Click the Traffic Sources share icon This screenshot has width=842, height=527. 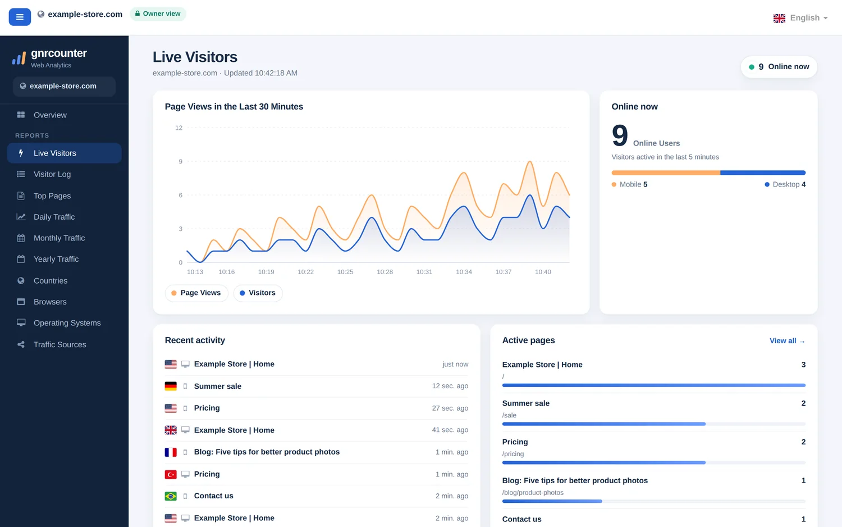(x=21, y=344)
